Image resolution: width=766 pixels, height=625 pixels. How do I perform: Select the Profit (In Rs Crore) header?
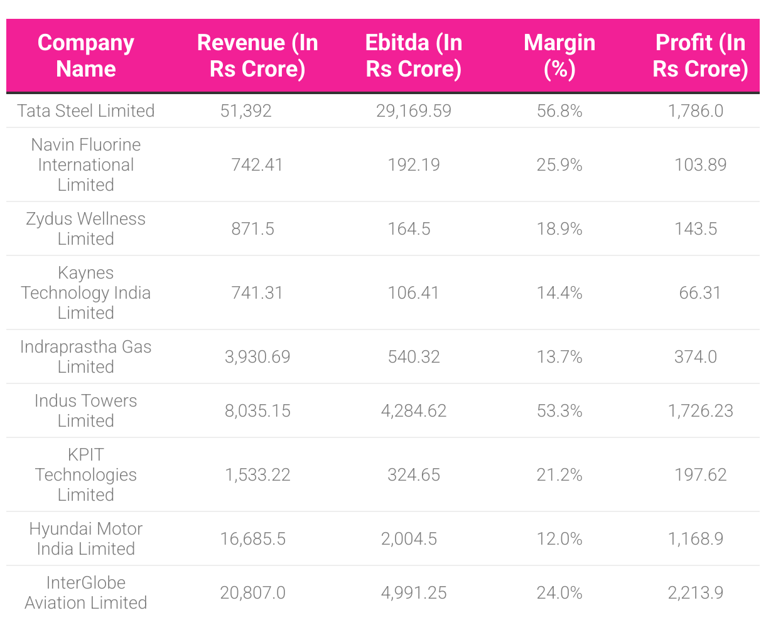tap(700, 55)
